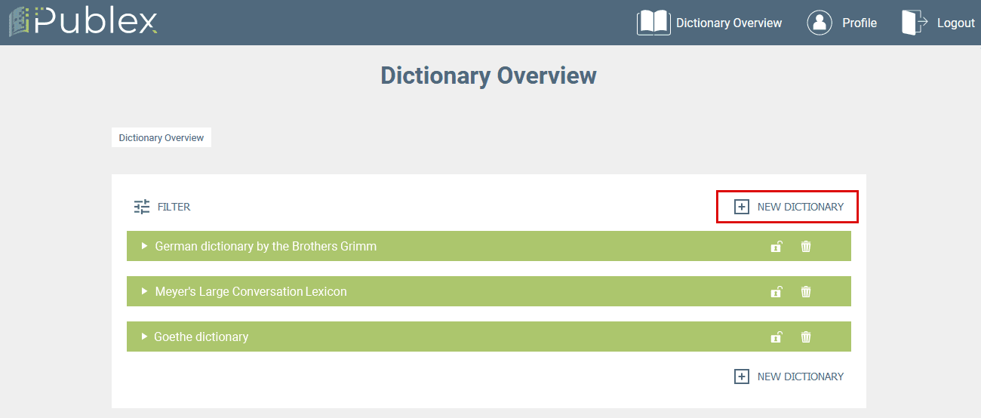Open Dictionary Overview in top navigation
The width and height of the screenshot is (981, 418).
pos(728,23)
